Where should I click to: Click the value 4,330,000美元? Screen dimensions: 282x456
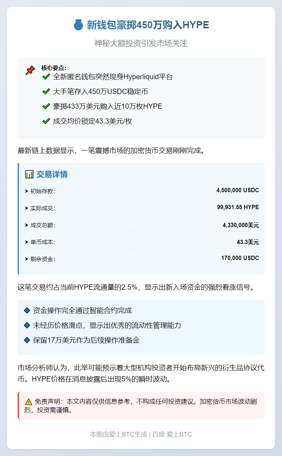241,225
